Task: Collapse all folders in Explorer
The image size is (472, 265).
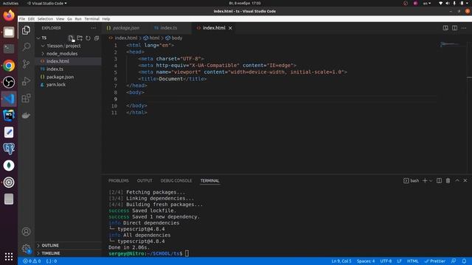Action: point(97,38)
